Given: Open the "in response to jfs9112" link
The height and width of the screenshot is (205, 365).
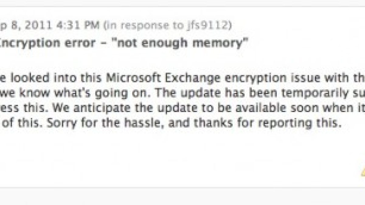Looking at the screenshot, I should [x=167, y=26].
